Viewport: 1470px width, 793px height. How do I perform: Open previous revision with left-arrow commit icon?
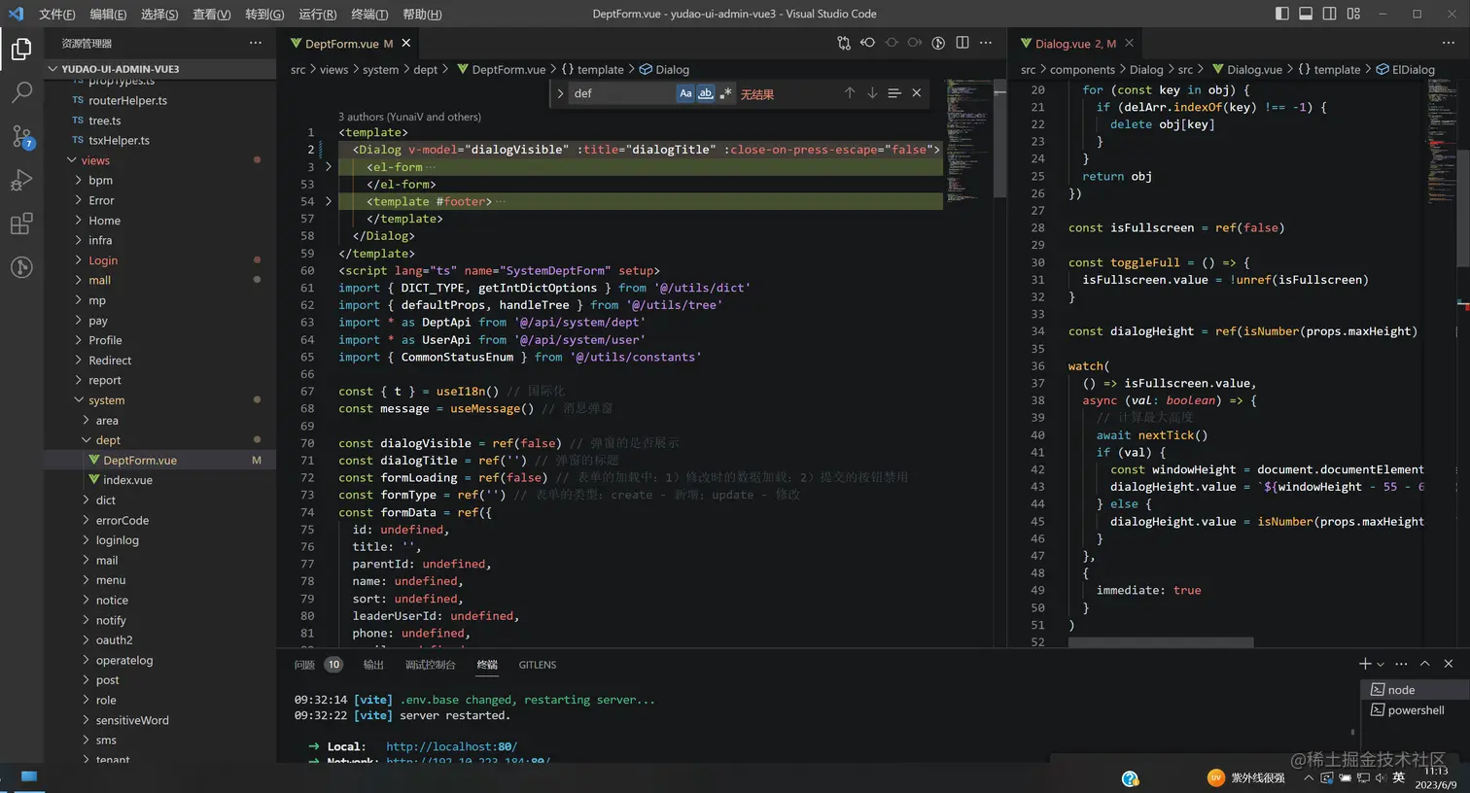pos(867,43)
